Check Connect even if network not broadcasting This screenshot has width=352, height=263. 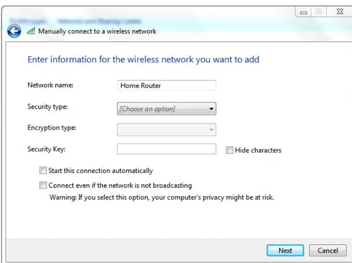tap(43, 185)
